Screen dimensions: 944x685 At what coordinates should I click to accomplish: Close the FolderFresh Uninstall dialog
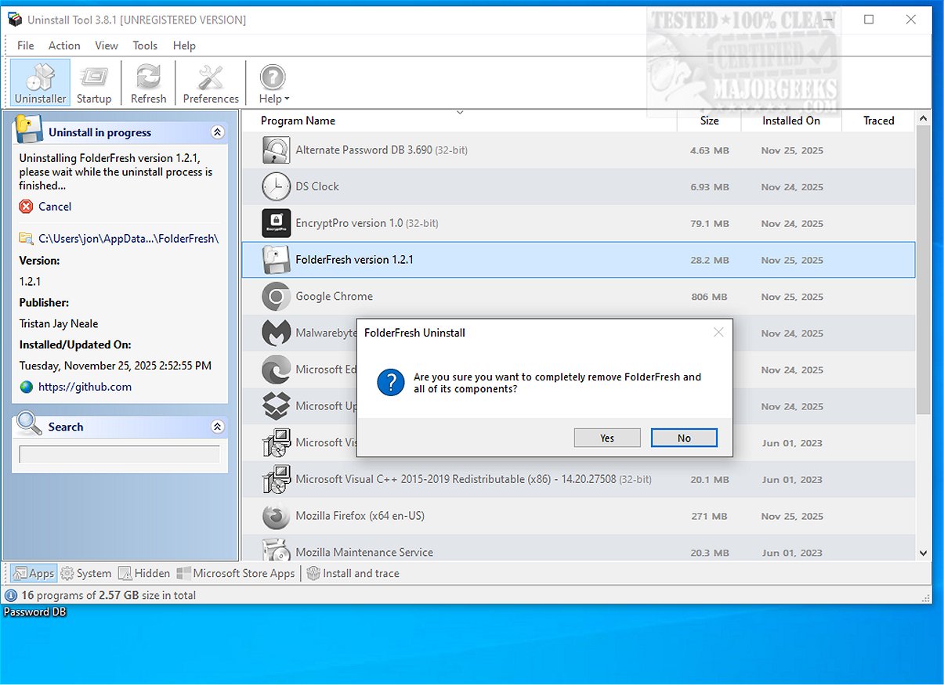718,333
